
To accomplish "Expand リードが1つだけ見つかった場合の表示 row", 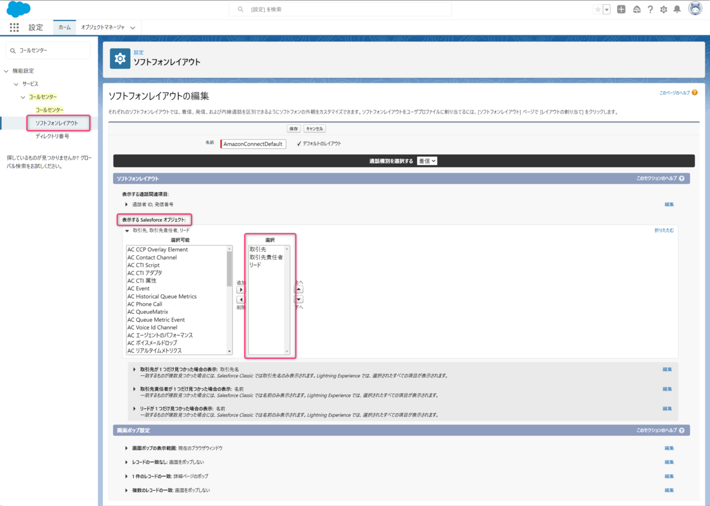I will coord(134,408).
